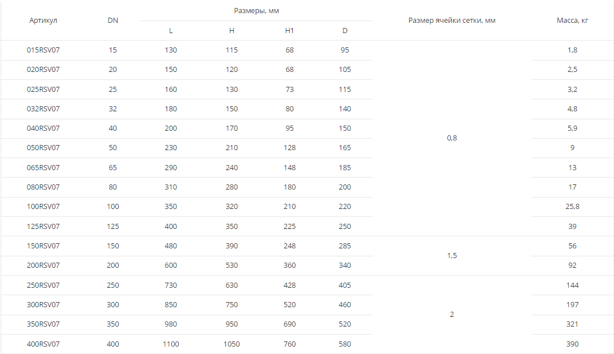Click the Размеры, мм header
This screenshot has width=614, height=354.
[256, 11]
